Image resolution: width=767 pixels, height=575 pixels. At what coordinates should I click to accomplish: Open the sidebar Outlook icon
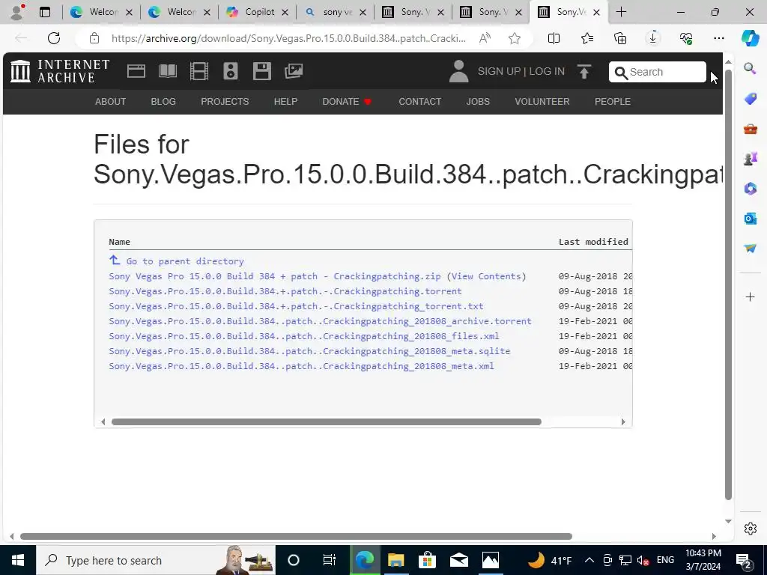click(x=750, y=218)
